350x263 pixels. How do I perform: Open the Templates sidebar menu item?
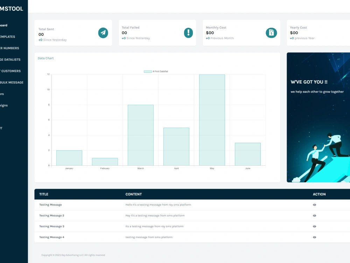pyautogui.click(x=8, y=37)
